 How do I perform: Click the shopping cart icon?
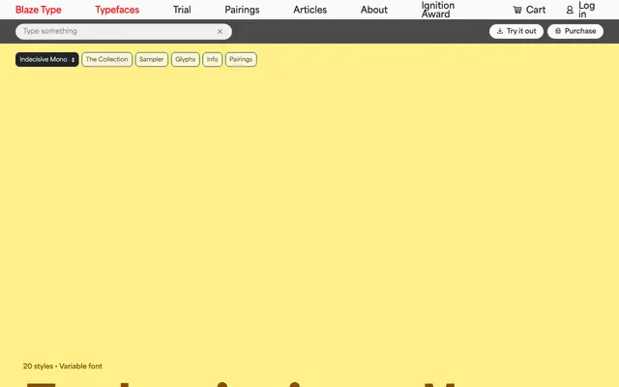(x=517, y=10)
